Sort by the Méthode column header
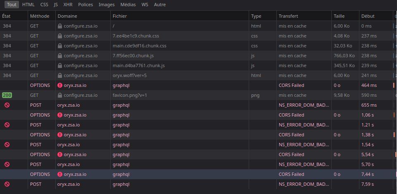The image size is (397, 194). coord(40,16)
